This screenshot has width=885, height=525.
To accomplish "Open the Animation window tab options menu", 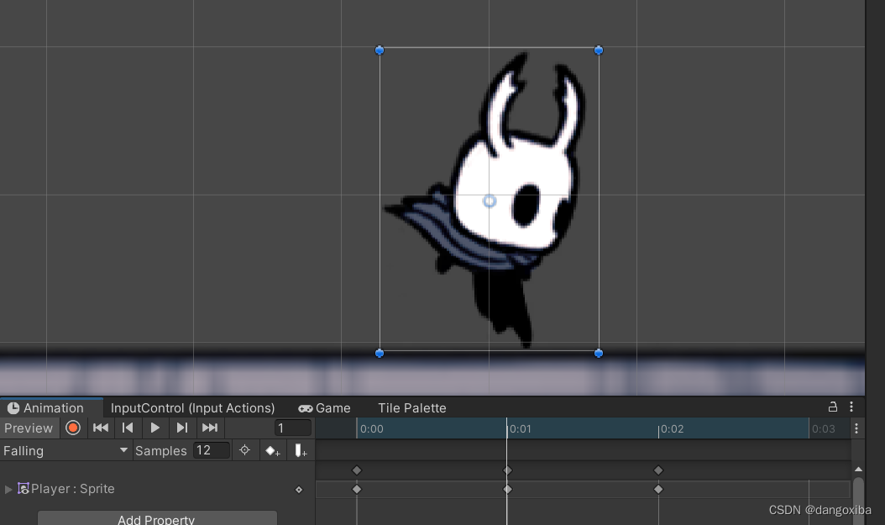I will 851,407.
